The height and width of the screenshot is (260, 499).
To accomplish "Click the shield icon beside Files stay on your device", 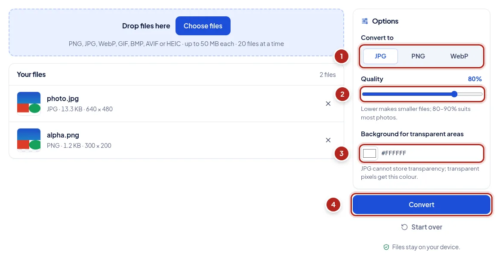I will 386,247.
